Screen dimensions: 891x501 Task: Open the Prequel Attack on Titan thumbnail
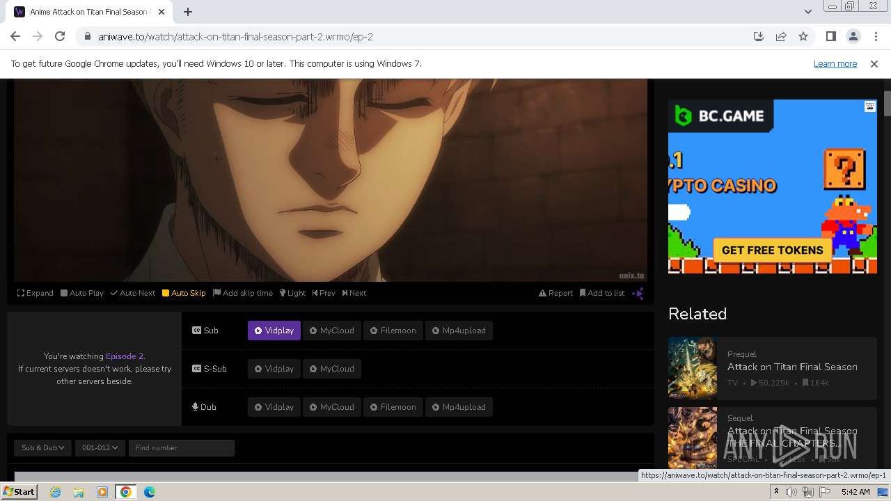pyautogui.click(x=693, y=368)
